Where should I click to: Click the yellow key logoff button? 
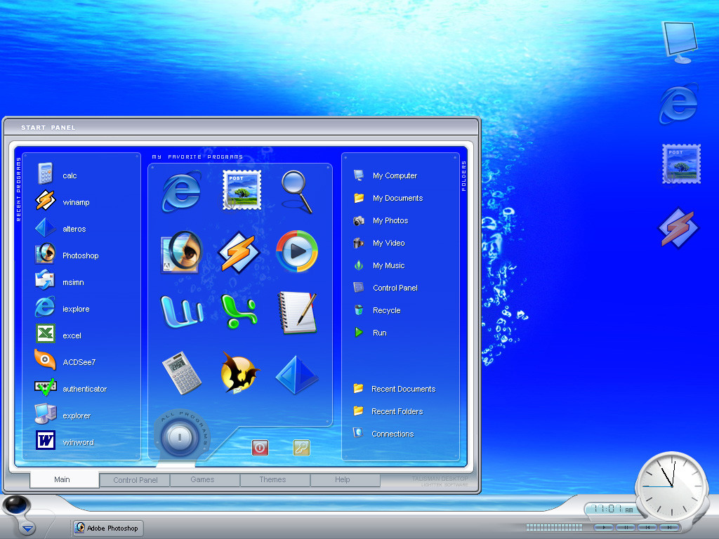[301, 448]
